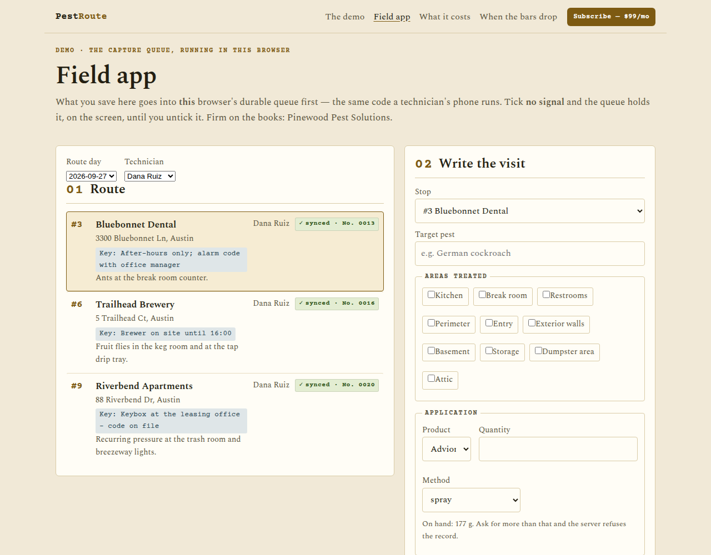Click address 3300 Bluebonnet Ln, Austin
This screenshot has width=711, height=555.
(x=144, y=239)
